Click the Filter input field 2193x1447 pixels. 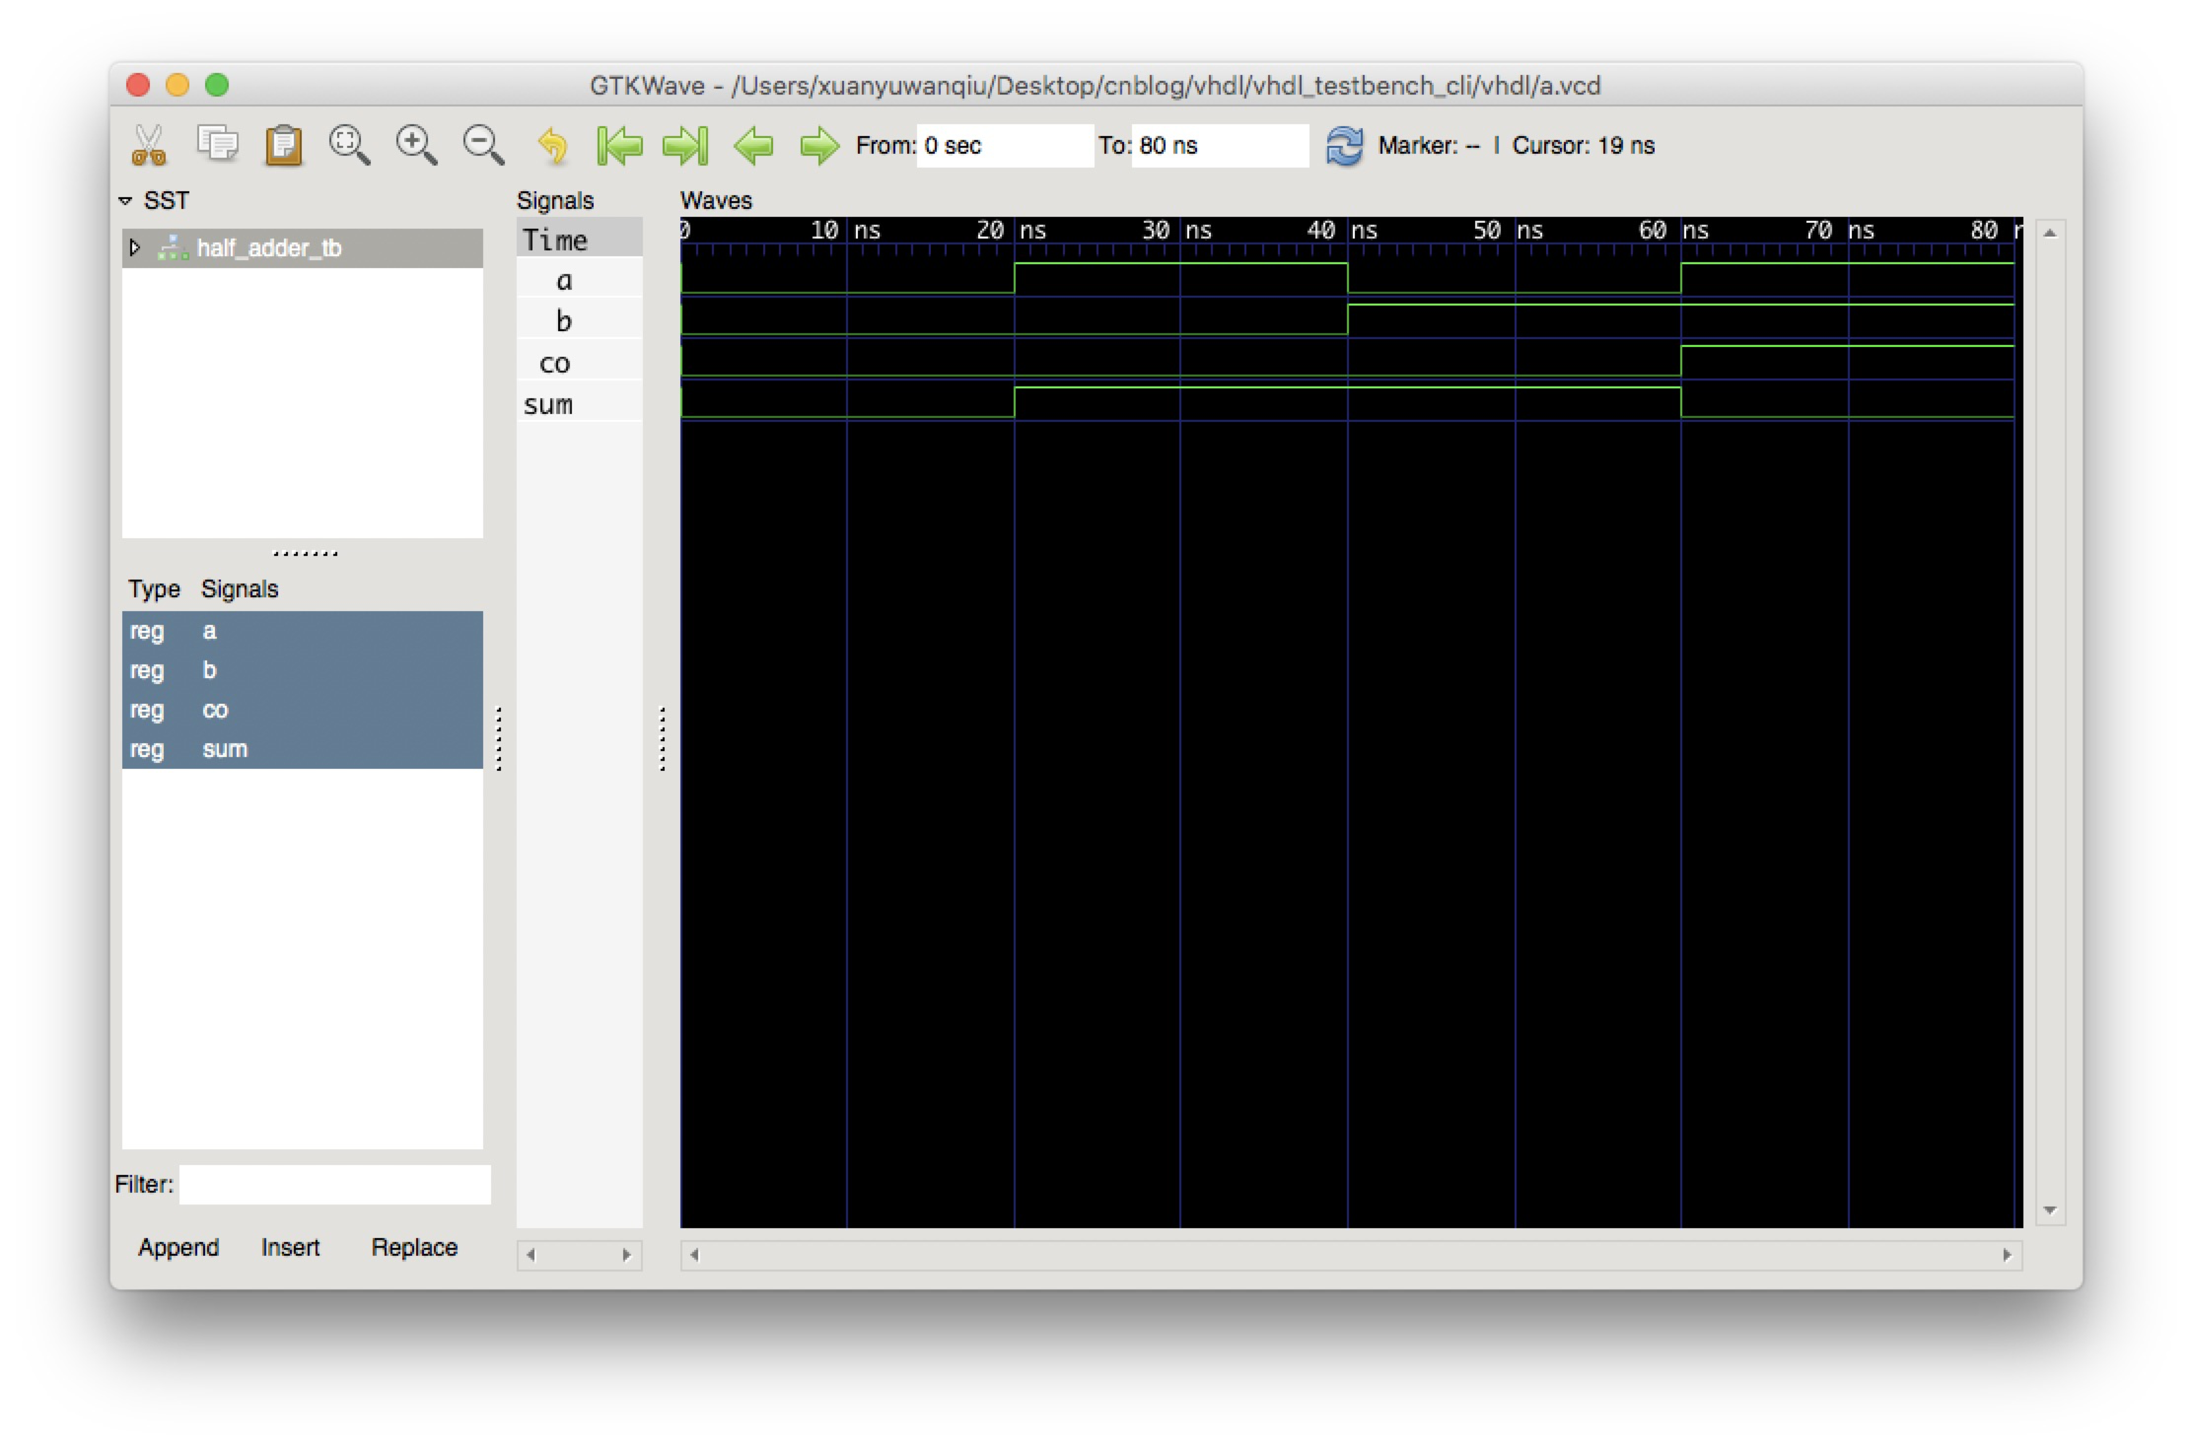click(334, 1184)
